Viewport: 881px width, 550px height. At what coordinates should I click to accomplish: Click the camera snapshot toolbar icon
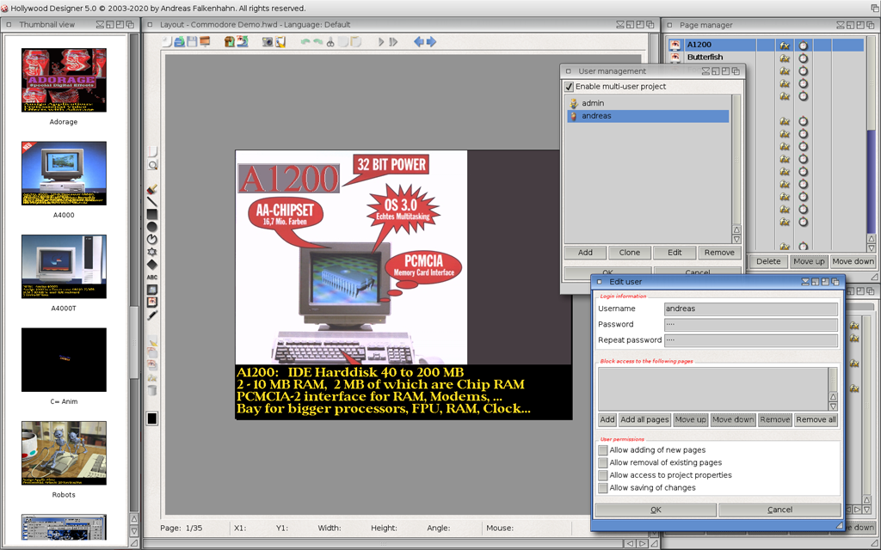pos(268,41)
